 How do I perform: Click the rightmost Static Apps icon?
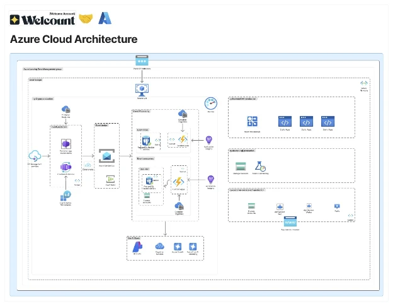328,122
